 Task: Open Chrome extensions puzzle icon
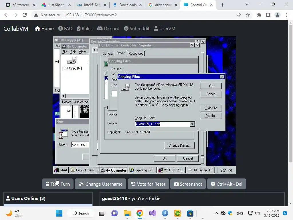(259, 15)
